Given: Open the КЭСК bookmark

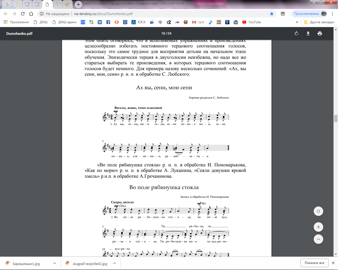Looking at the screenshot, I should [139, 22].
